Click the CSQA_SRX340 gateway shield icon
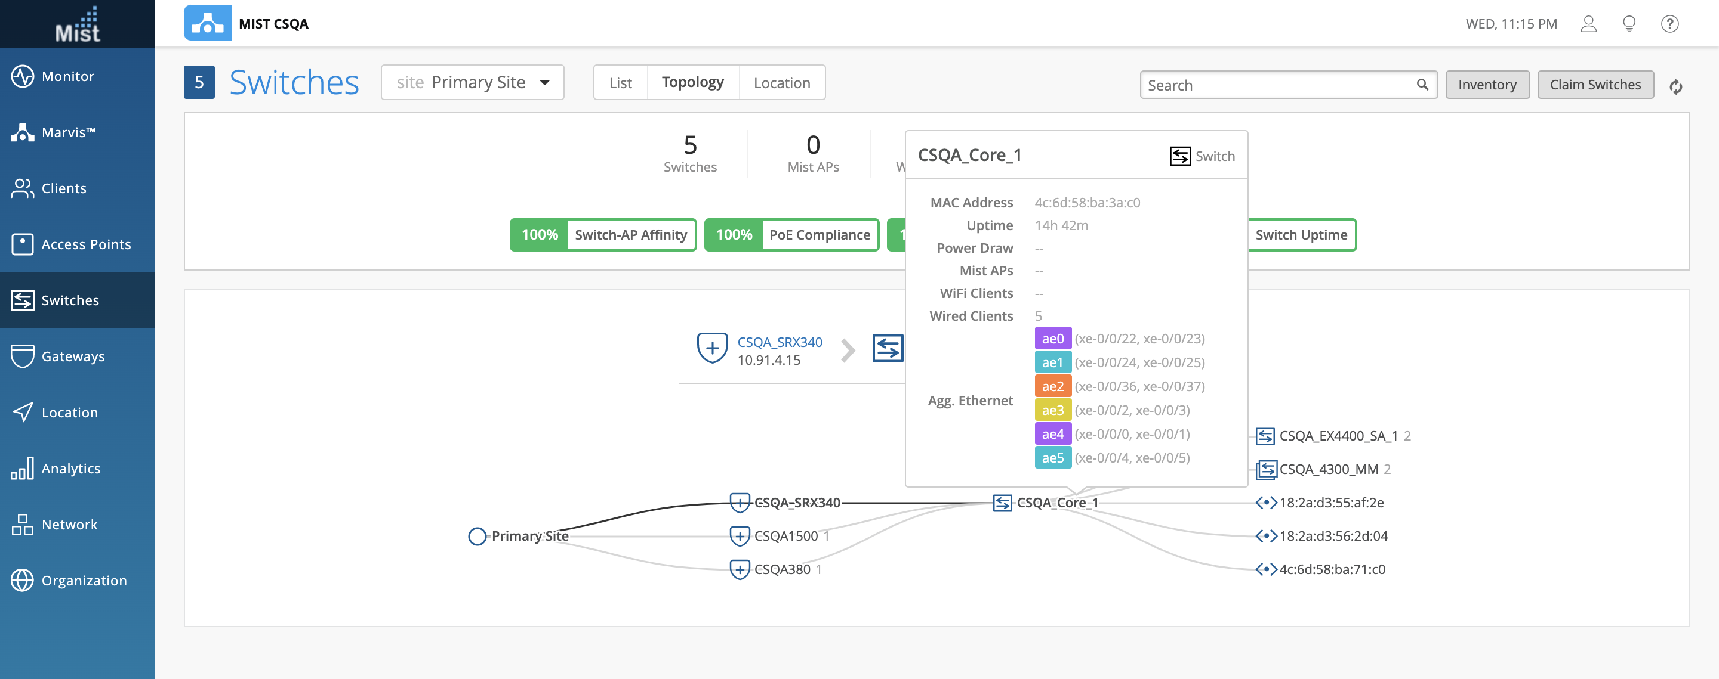This screenshot has height=679, width=1719. point(711,349)
